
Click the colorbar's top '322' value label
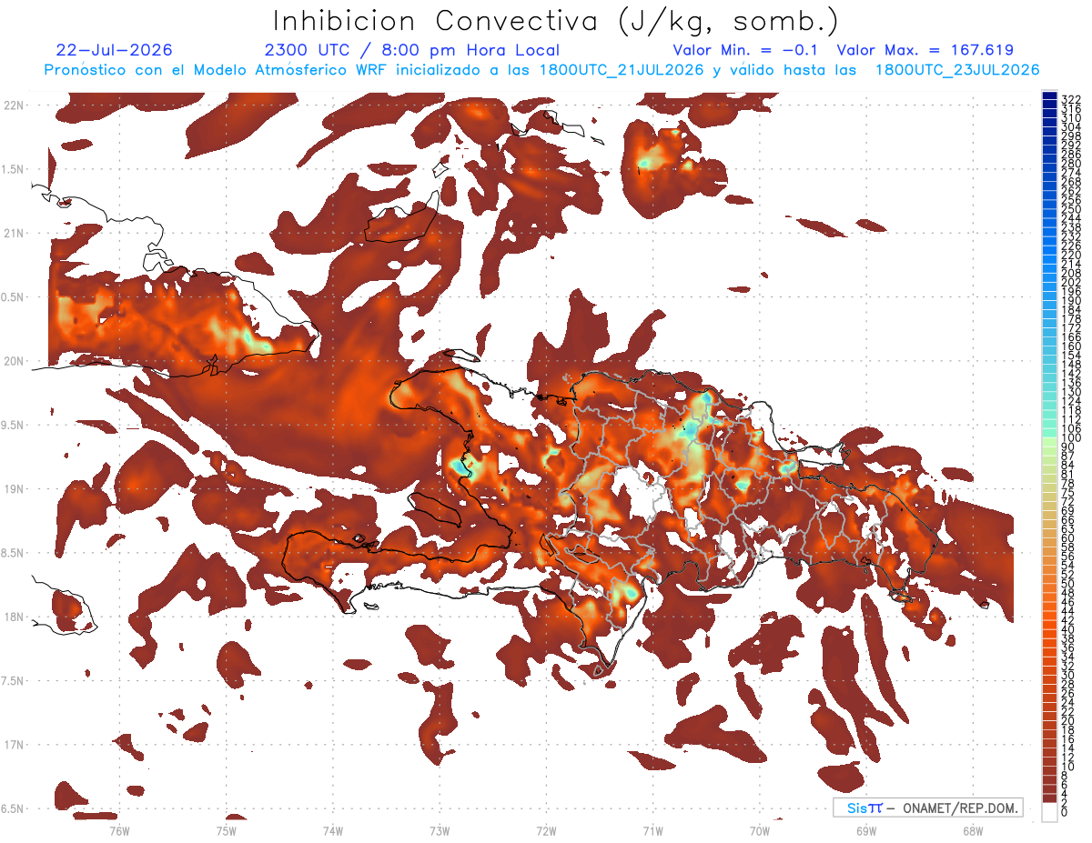point(1071,99)
